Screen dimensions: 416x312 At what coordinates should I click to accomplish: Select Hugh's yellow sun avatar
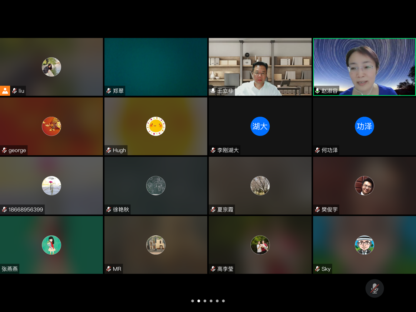(x=156, y=126)
